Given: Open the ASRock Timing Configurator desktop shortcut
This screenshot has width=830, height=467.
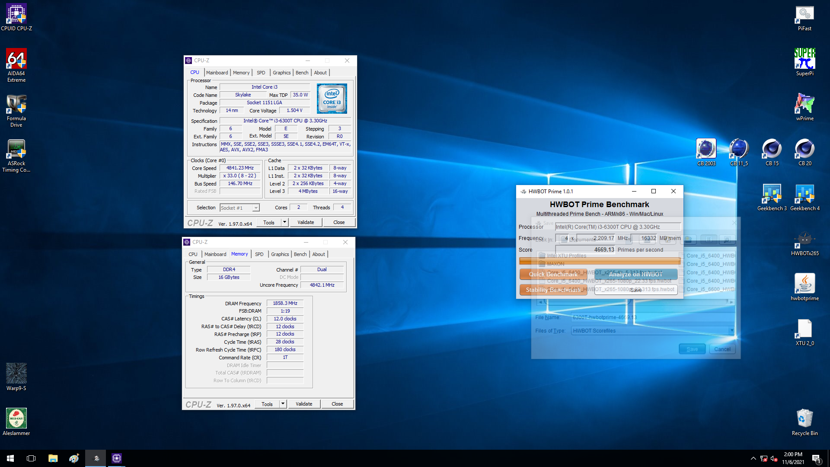Looking at the screenshot, I should point(16,156).
